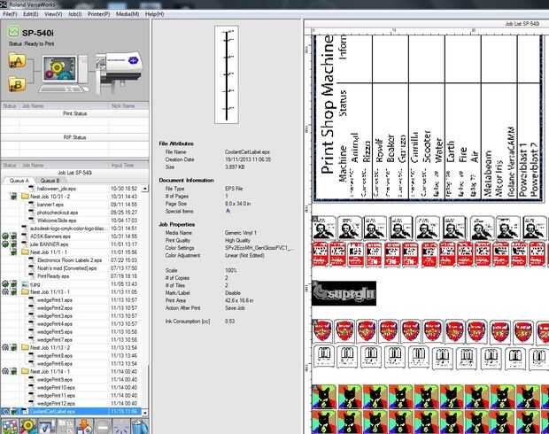The width and height of the screenshot is (549, 434).
Task: Select photocheckout.eps in the job list
Action: tap(58, 213)
